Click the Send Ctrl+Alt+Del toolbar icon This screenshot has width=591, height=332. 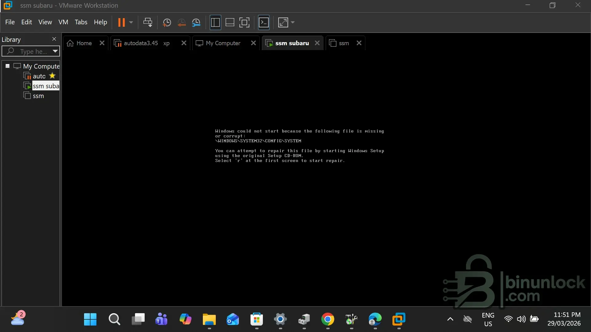(x=148, y=22)
